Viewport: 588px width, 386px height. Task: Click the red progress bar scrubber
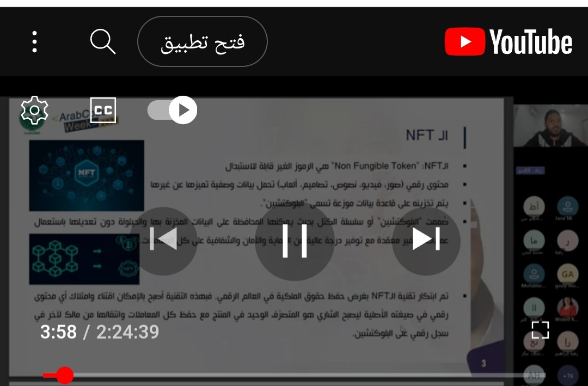(x=65, y=375)
